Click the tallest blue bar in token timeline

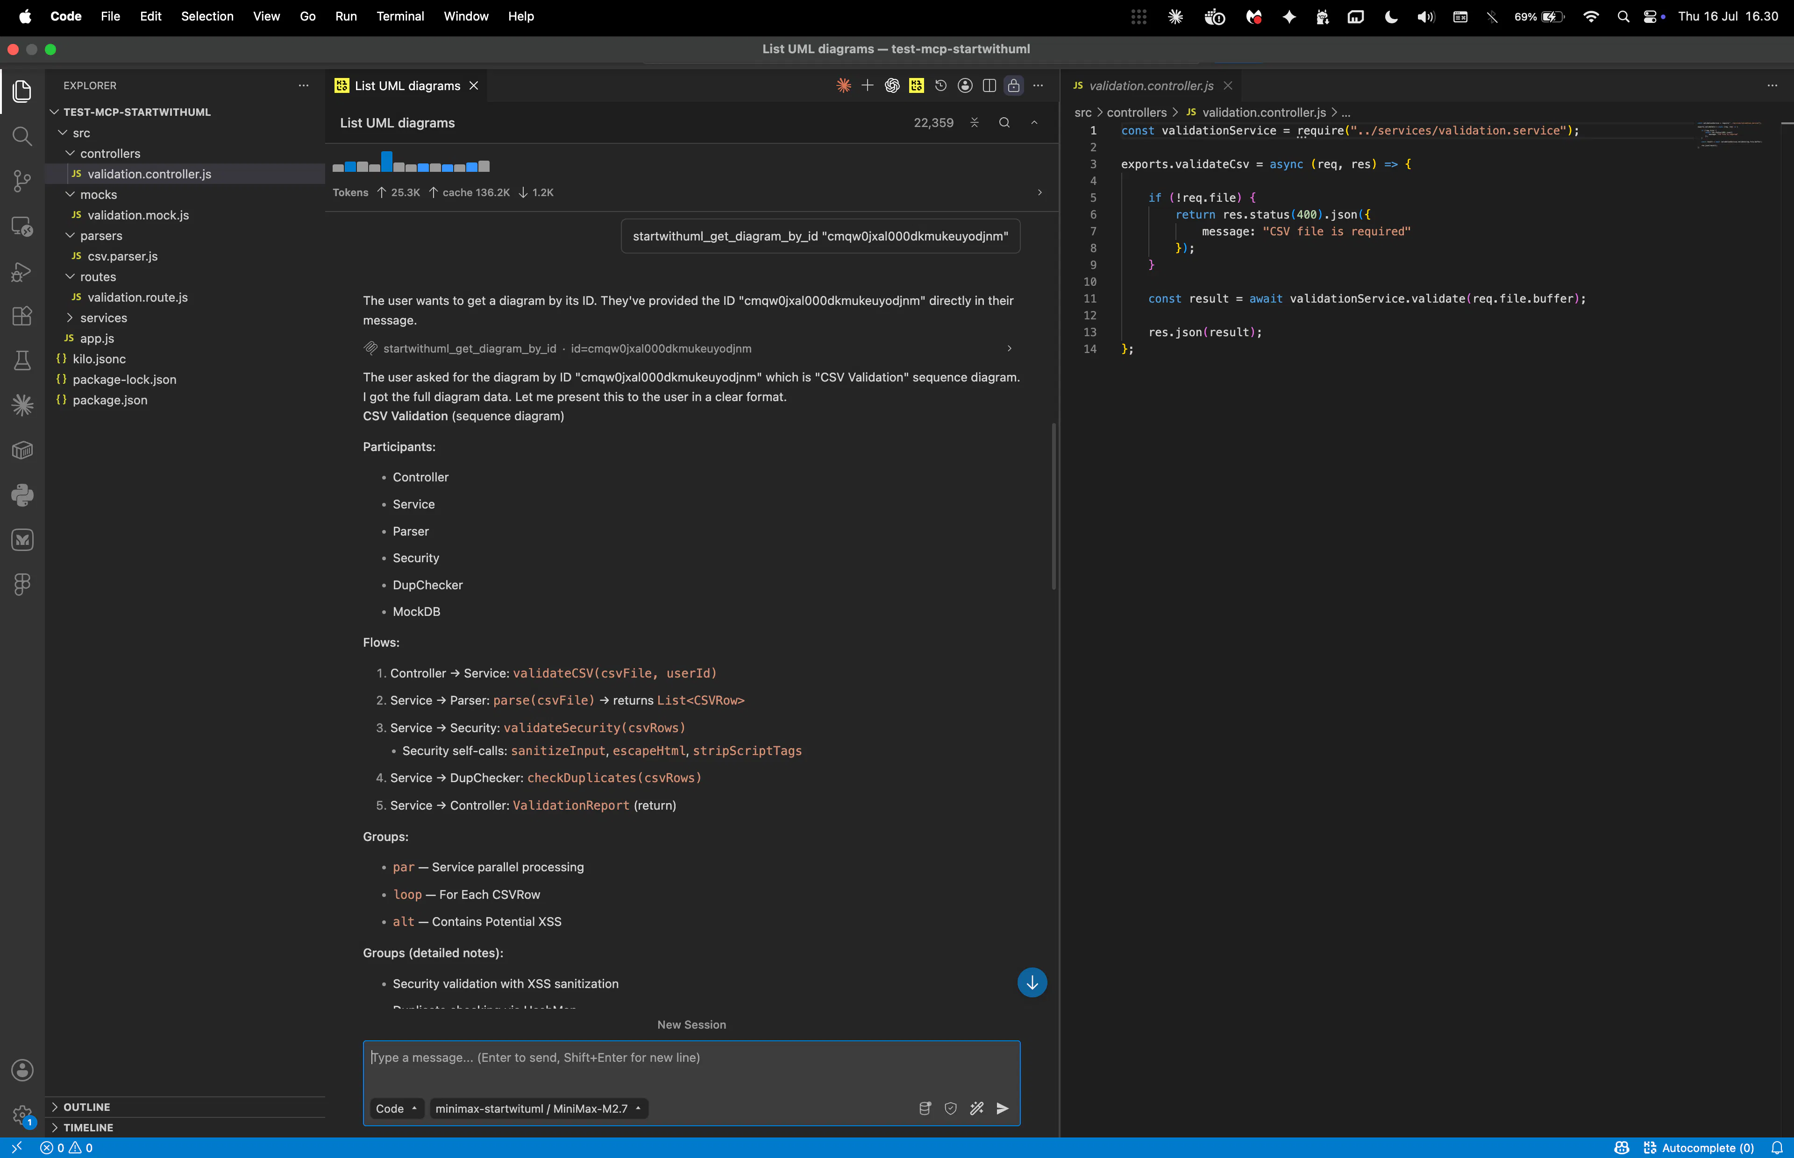(387, 161)
